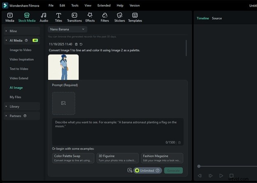Expand the Library section
Image resolution: width=257 pixels, height=183 pixels.
(6, 106)
